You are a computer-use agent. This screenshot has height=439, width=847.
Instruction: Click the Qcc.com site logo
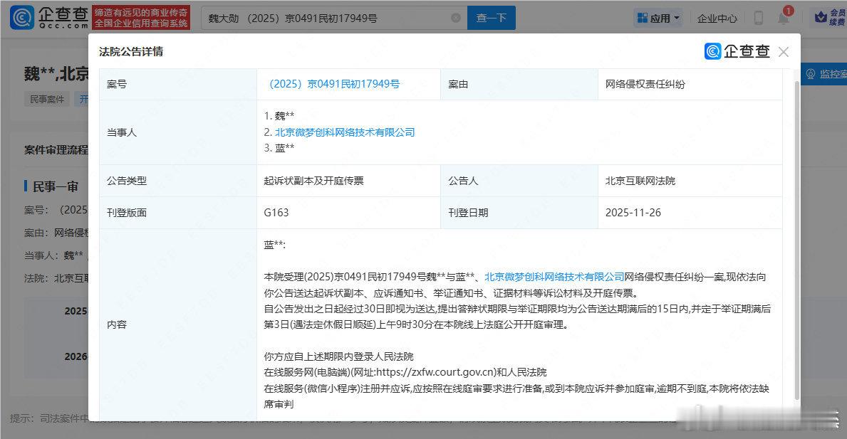[x=44, y=17]
